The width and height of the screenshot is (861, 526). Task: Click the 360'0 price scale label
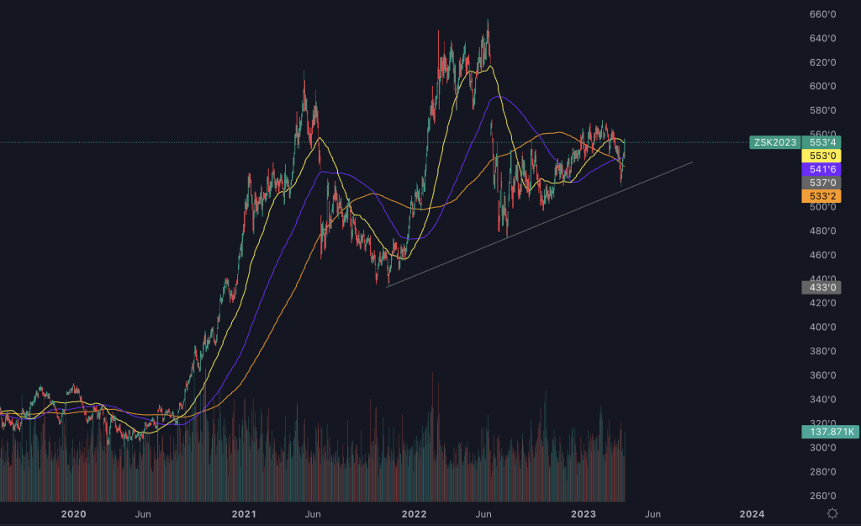(822, 375)
